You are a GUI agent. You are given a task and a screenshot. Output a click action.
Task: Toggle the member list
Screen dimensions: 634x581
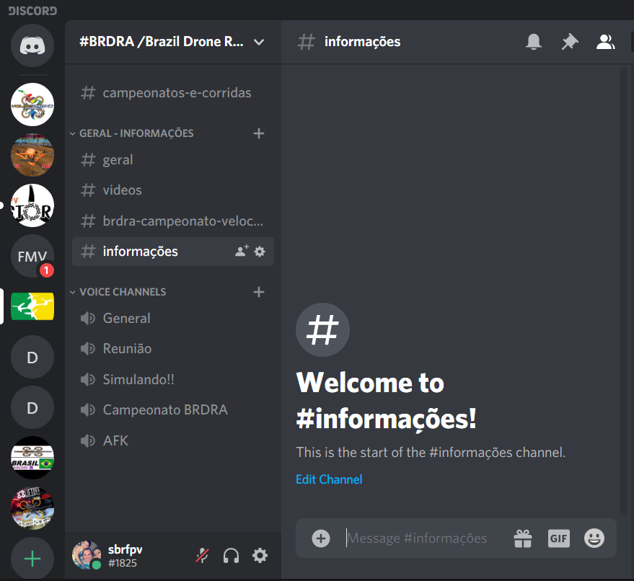click(605, 43)
